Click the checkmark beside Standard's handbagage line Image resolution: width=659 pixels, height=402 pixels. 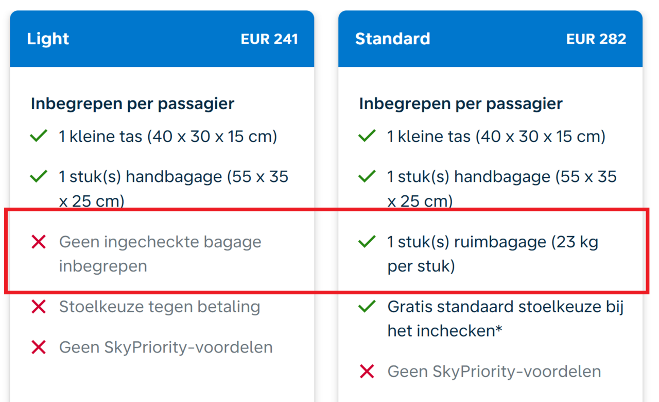click(x=367, y=177)
